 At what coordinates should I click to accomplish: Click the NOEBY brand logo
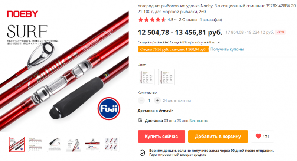[23, 14]
